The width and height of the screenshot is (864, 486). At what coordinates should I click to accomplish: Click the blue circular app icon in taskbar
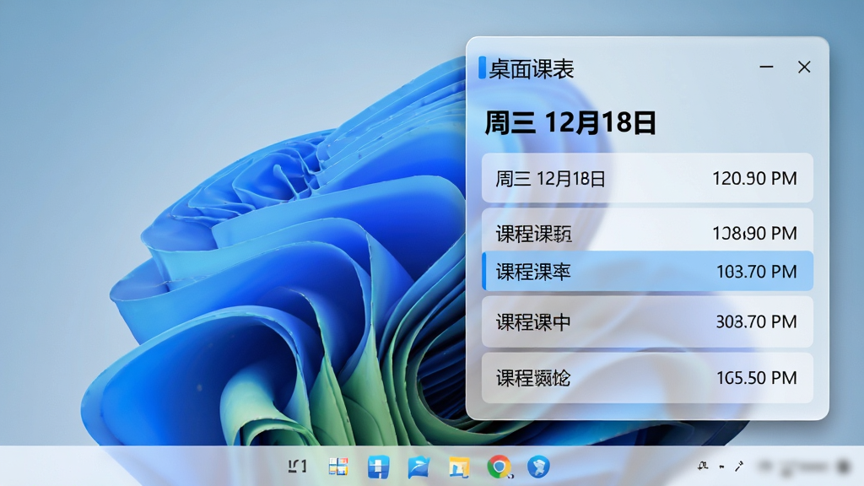coord(538,467)
